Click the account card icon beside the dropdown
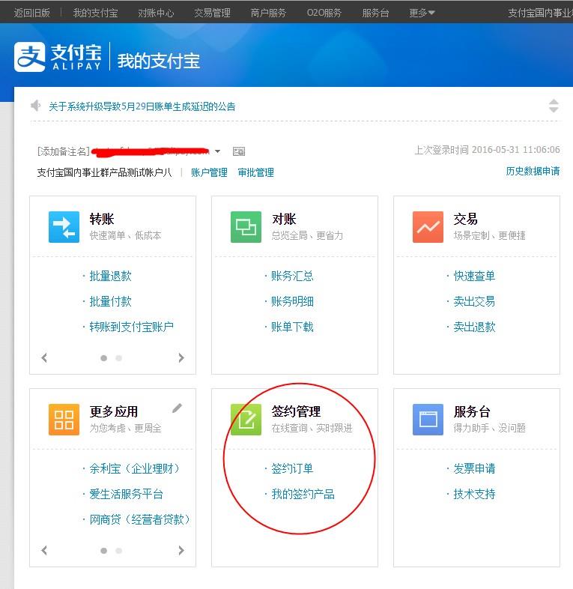 tap(239, 151)
